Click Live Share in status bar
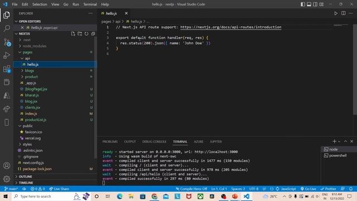 click(x=59, y=189)
